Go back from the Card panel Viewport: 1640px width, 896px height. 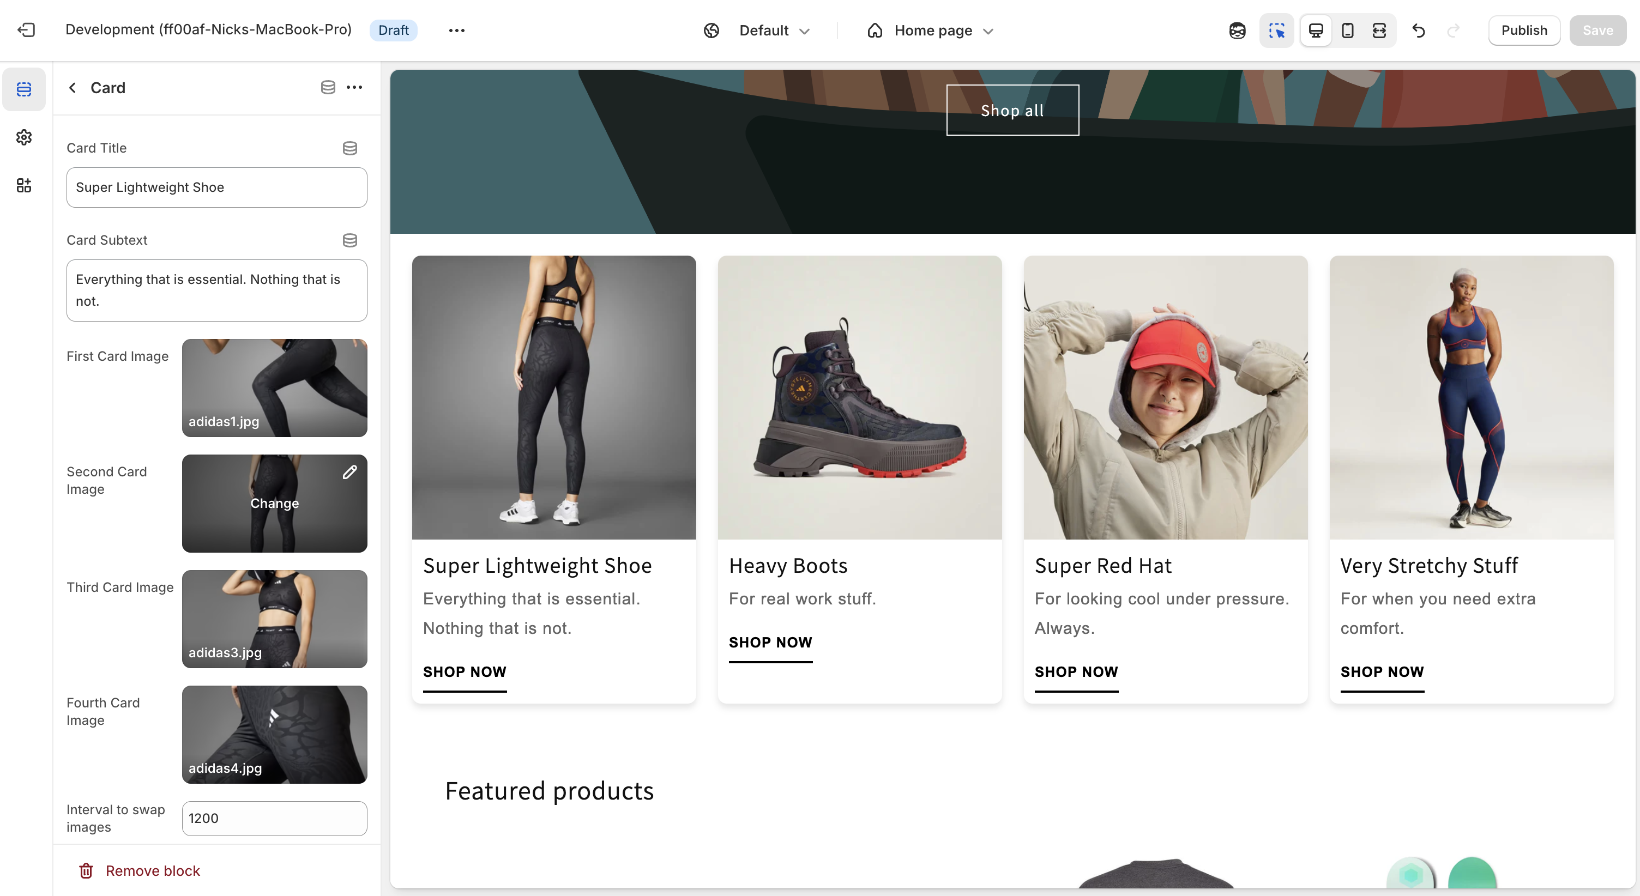pos(73,87)
